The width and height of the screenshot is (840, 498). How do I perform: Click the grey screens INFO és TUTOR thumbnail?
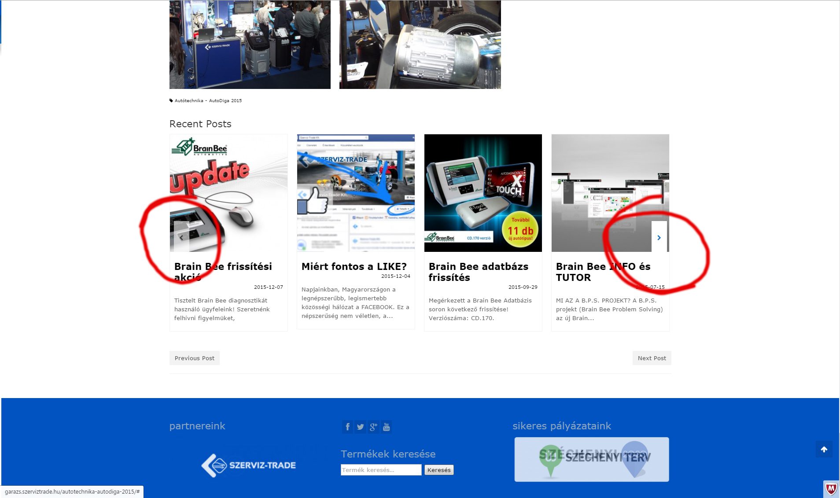(610, 193)
